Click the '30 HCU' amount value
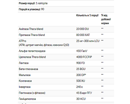This screenshot has width=130, height=104. (x=81, y=99)
